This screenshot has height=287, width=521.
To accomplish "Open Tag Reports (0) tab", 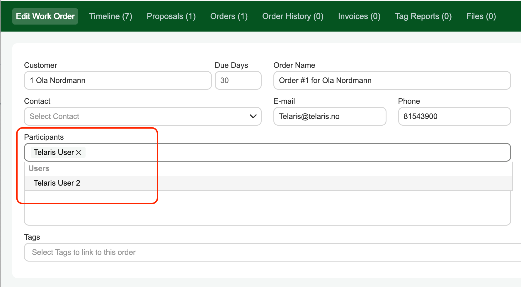I will coord(423,16).
